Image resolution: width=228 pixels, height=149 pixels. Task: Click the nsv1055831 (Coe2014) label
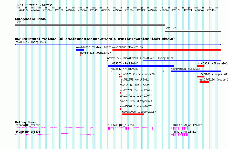(x=186, y=69)
